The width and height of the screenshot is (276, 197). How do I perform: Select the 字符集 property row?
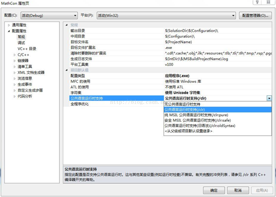[x=170, y=93]
